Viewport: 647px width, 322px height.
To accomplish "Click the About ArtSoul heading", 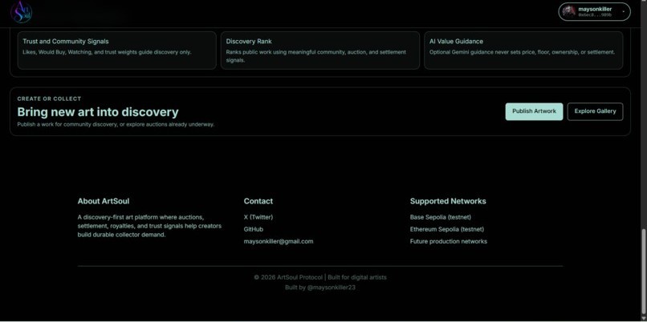I will [x=104, y=201].
